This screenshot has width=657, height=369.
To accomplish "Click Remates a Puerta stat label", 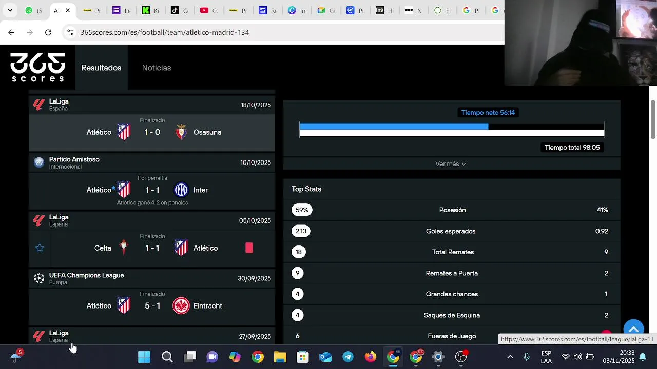I will pos(452,273).
